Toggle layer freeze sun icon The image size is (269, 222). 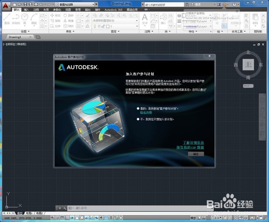pyautogui.click(x=99, y=26)
